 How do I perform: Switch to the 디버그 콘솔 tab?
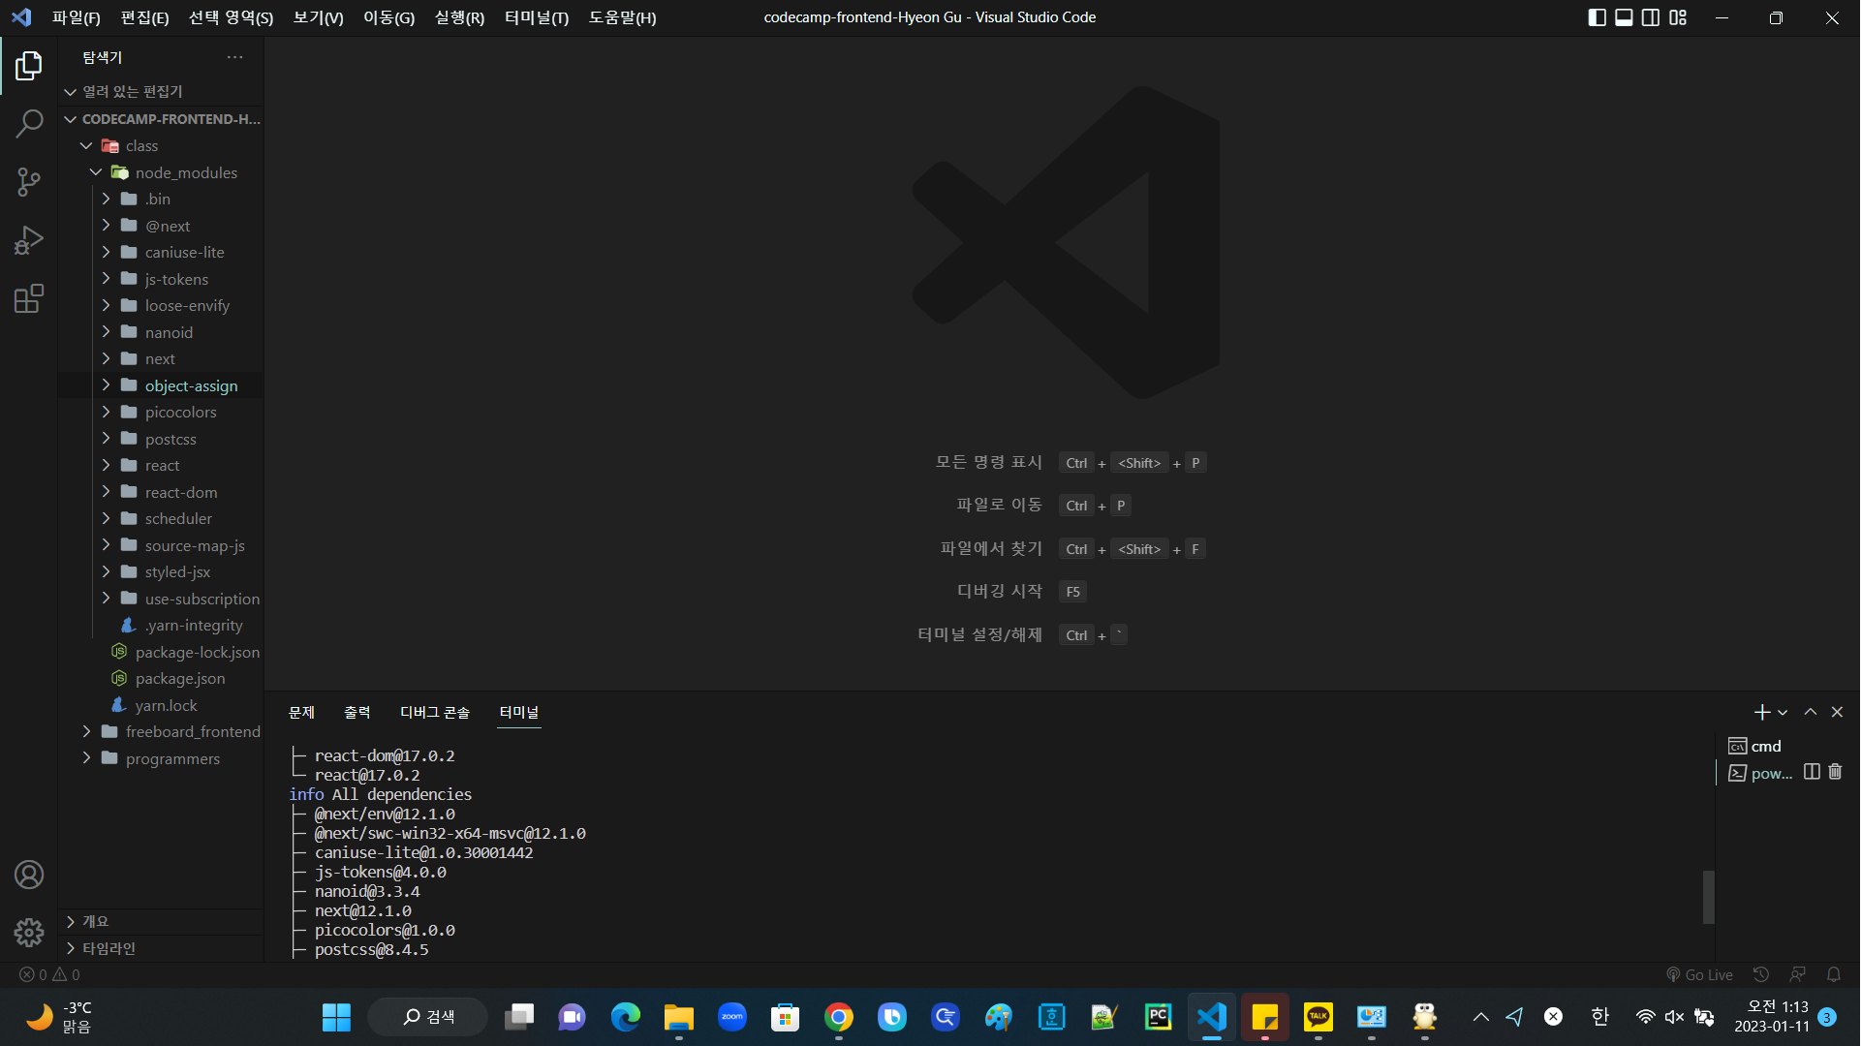click(x=435, y=712)
